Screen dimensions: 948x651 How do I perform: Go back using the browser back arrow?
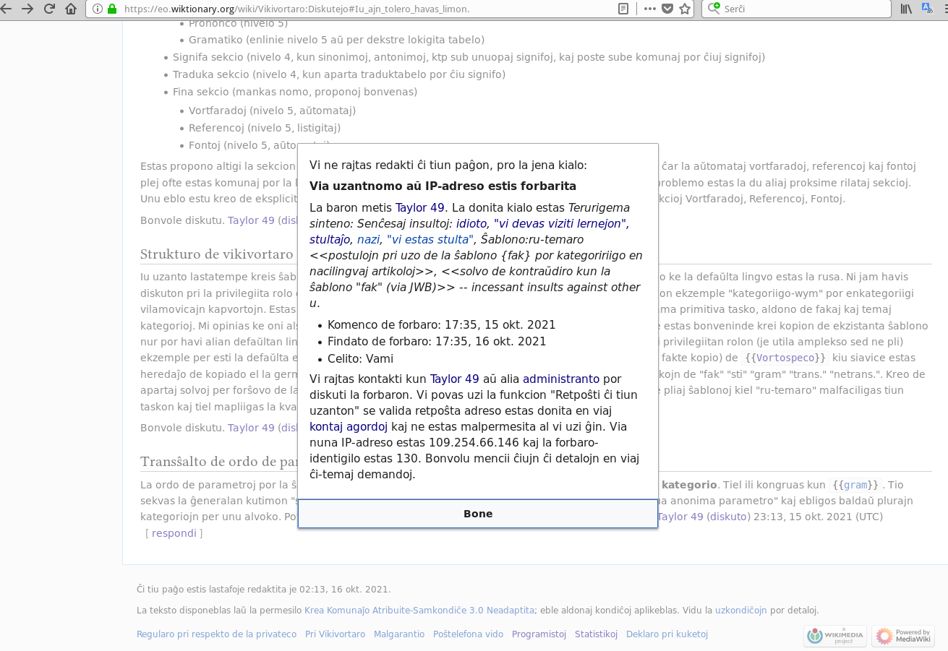coord(7,9)
